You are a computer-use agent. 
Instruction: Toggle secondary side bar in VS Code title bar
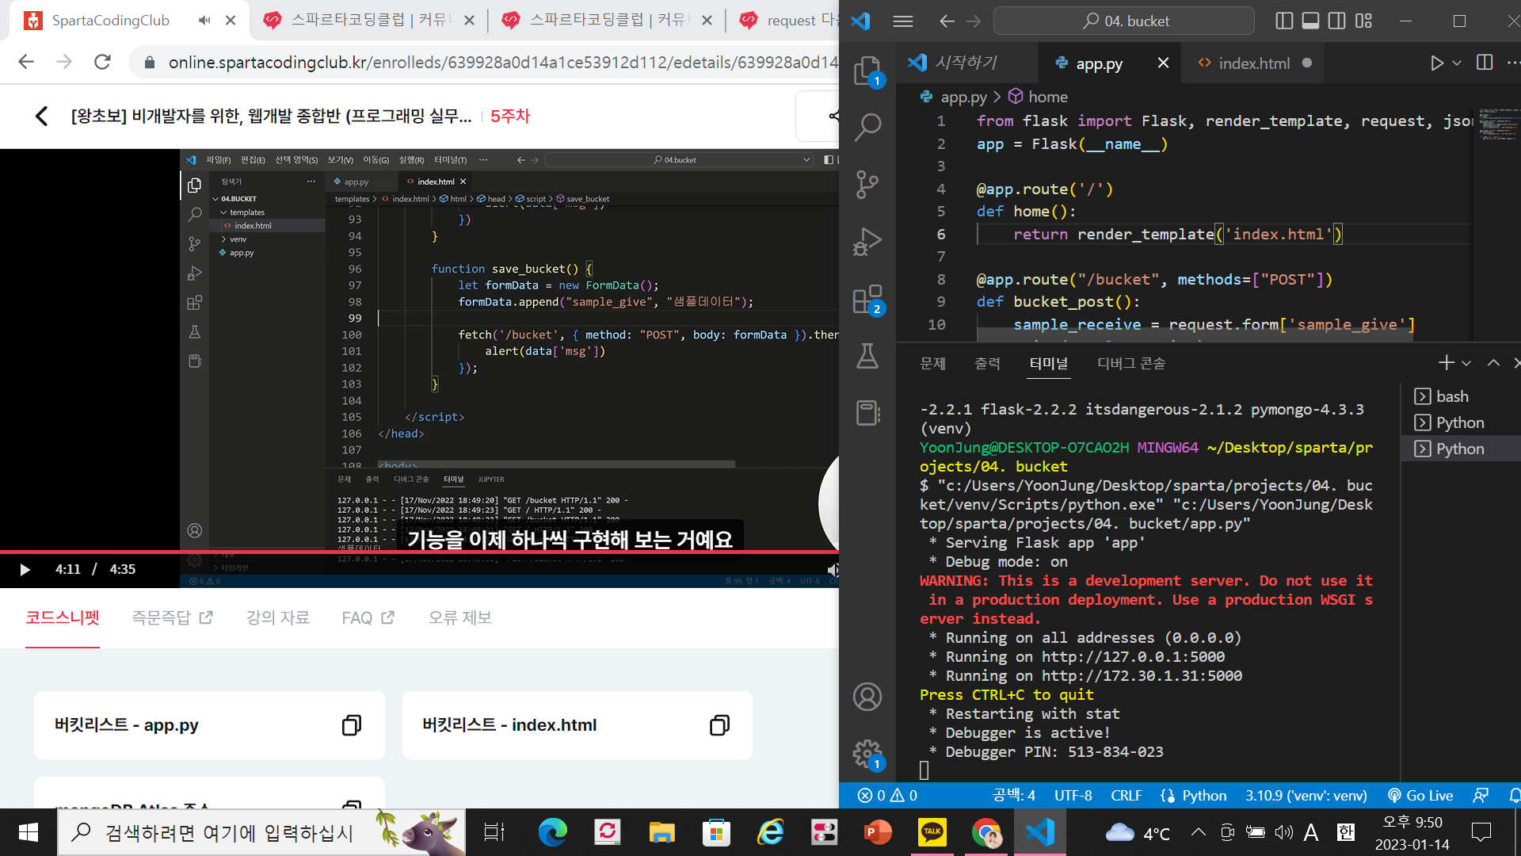click(x=1336, y=21)
